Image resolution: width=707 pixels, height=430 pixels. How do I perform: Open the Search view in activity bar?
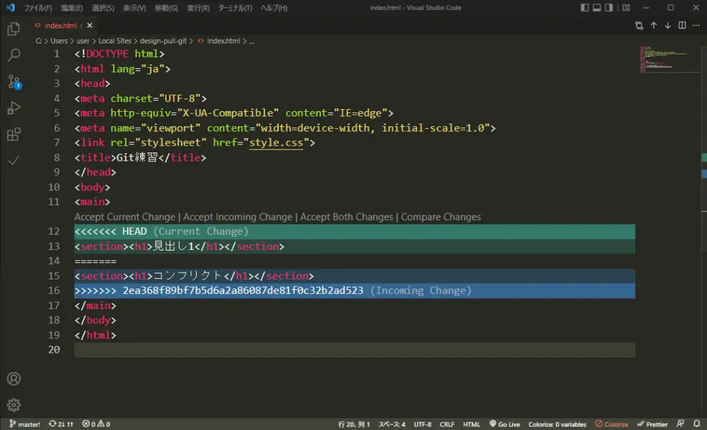pyautogui.click(x=14, y=55)
